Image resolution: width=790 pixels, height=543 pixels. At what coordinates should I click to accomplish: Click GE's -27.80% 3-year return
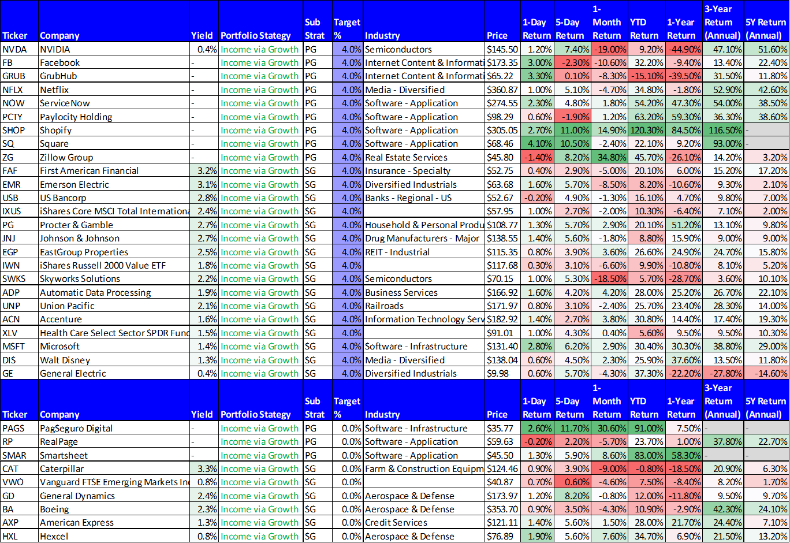(x=723, y=373)
